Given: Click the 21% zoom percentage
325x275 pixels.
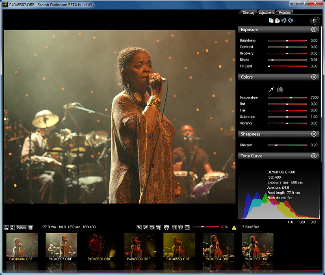Looking at the screenshot, I should 224,227.
